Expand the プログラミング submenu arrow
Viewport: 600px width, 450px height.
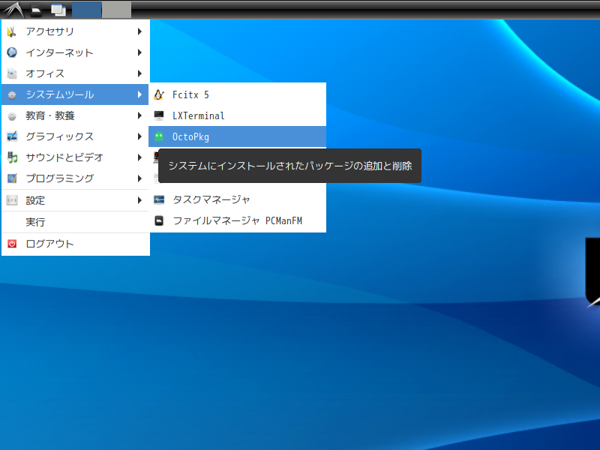pyautogui.click(x=139, y=178)
